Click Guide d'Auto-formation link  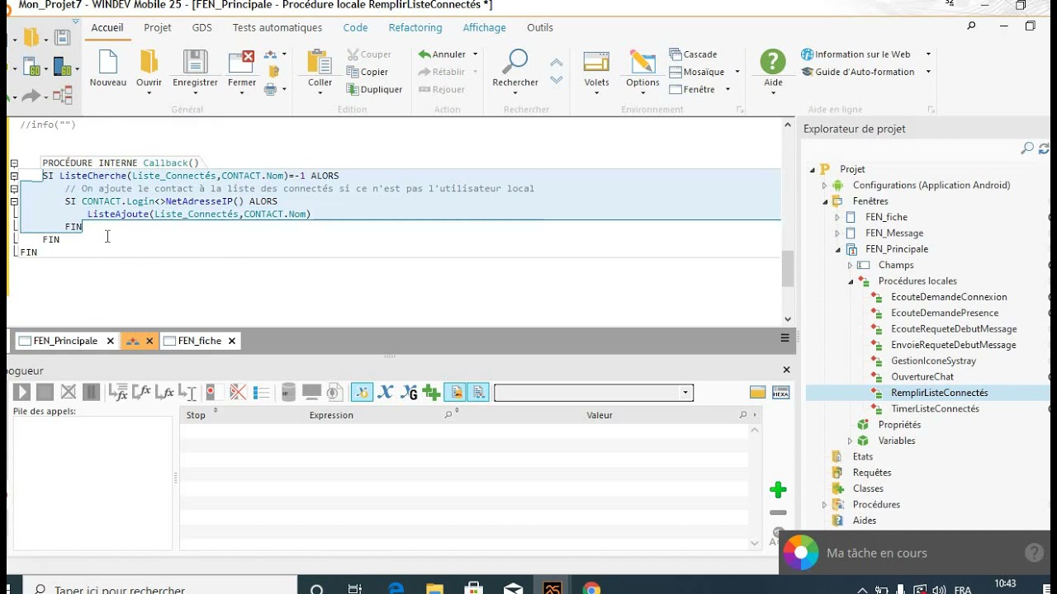858,72
